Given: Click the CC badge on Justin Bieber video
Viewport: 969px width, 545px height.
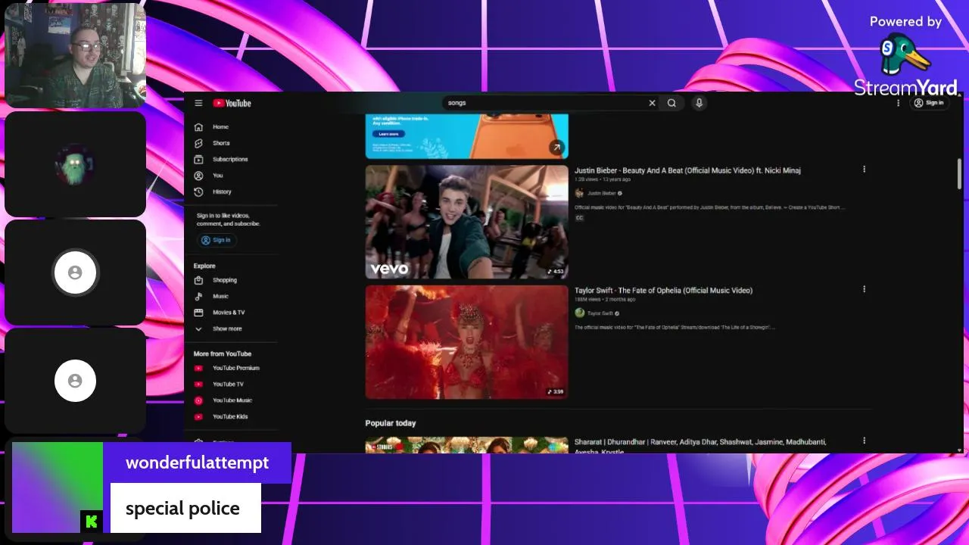Looking at the screenshot, I should coord(580,218).
